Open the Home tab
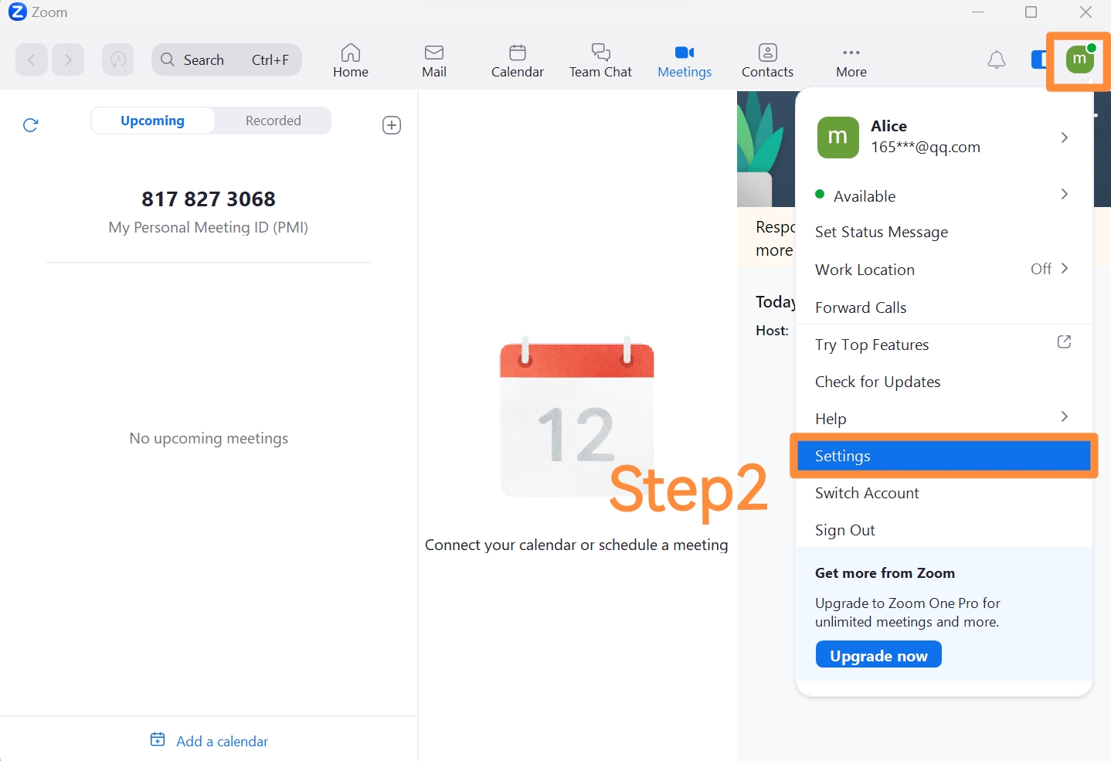 [351, 61]
